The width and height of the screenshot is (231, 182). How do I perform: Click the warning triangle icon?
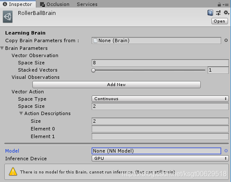13,171
